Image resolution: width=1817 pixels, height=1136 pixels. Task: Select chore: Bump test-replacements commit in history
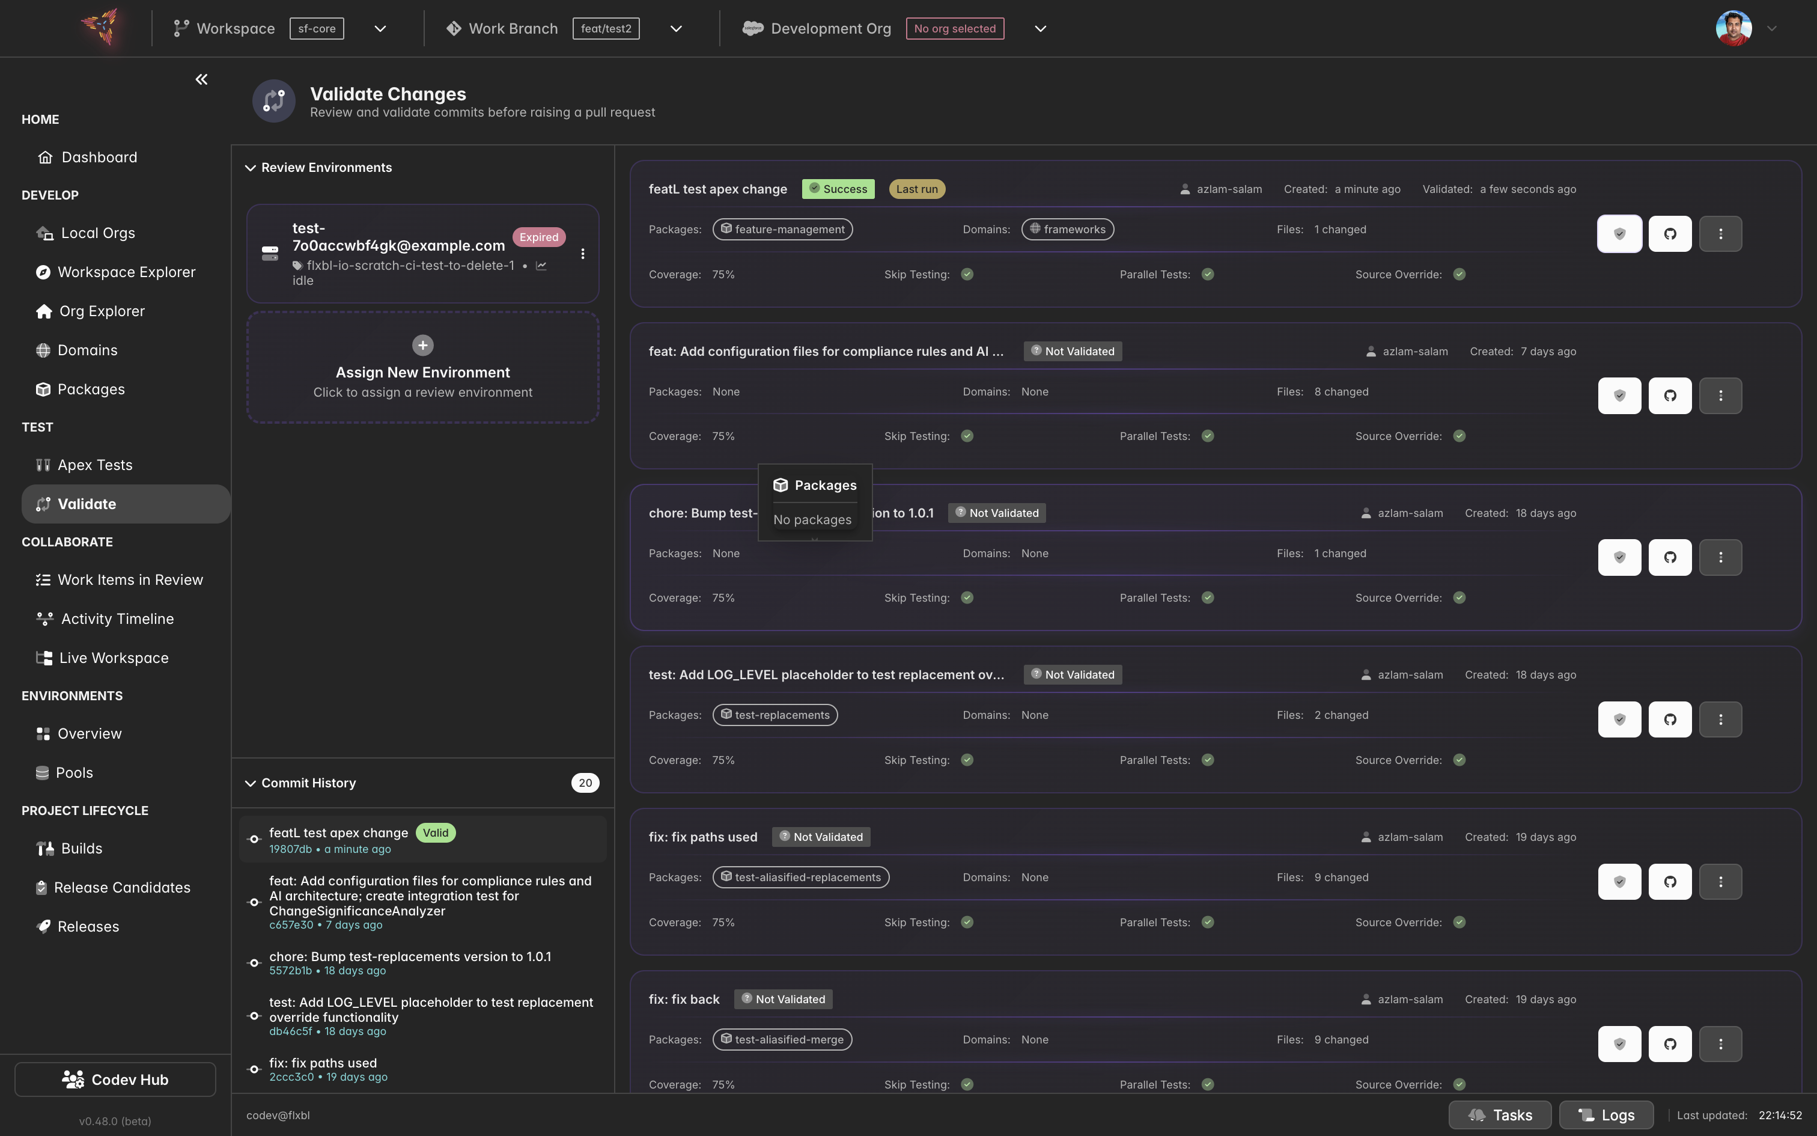(x=423, y=962)
